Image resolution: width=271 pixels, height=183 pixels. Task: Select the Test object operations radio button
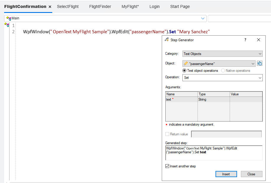point(185,71)
